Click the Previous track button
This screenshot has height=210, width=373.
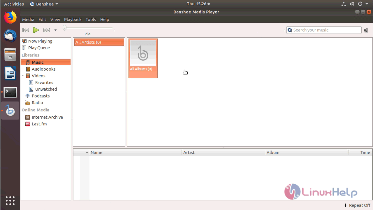click(26, 30)
